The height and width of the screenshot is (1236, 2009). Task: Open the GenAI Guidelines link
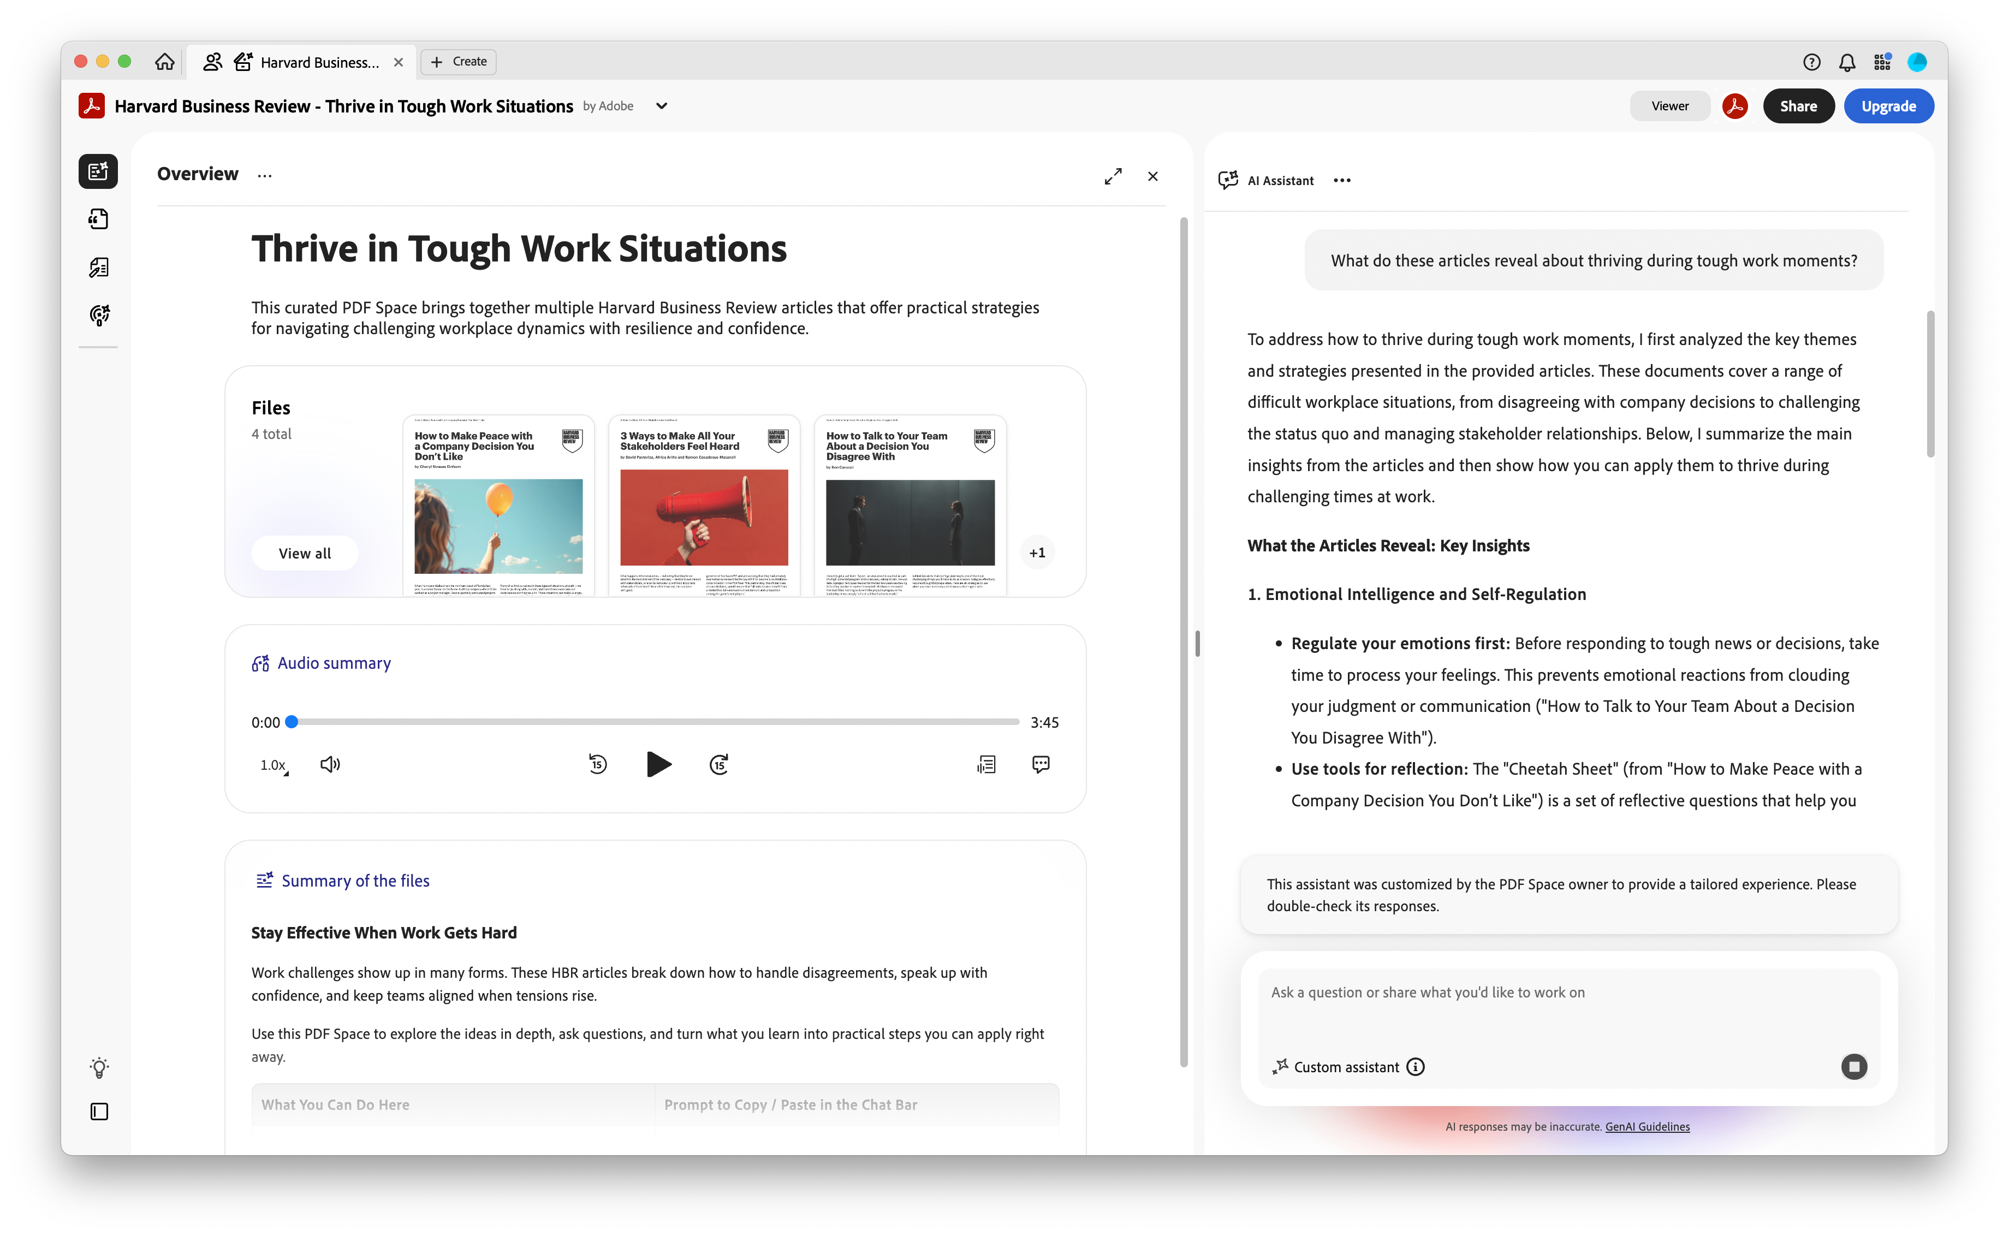coord(1647,1127)
